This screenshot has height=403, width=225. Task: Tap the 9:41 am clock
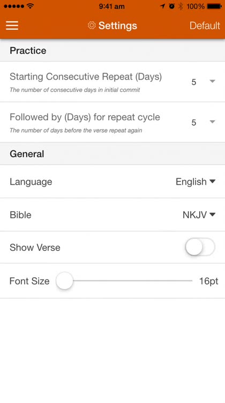(x=112, y=6)
